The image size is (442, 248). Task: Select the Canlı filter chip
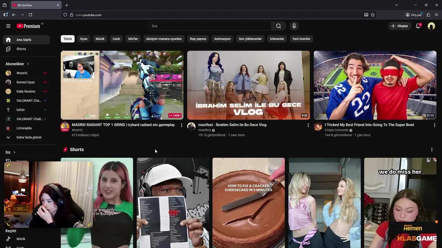116,39
